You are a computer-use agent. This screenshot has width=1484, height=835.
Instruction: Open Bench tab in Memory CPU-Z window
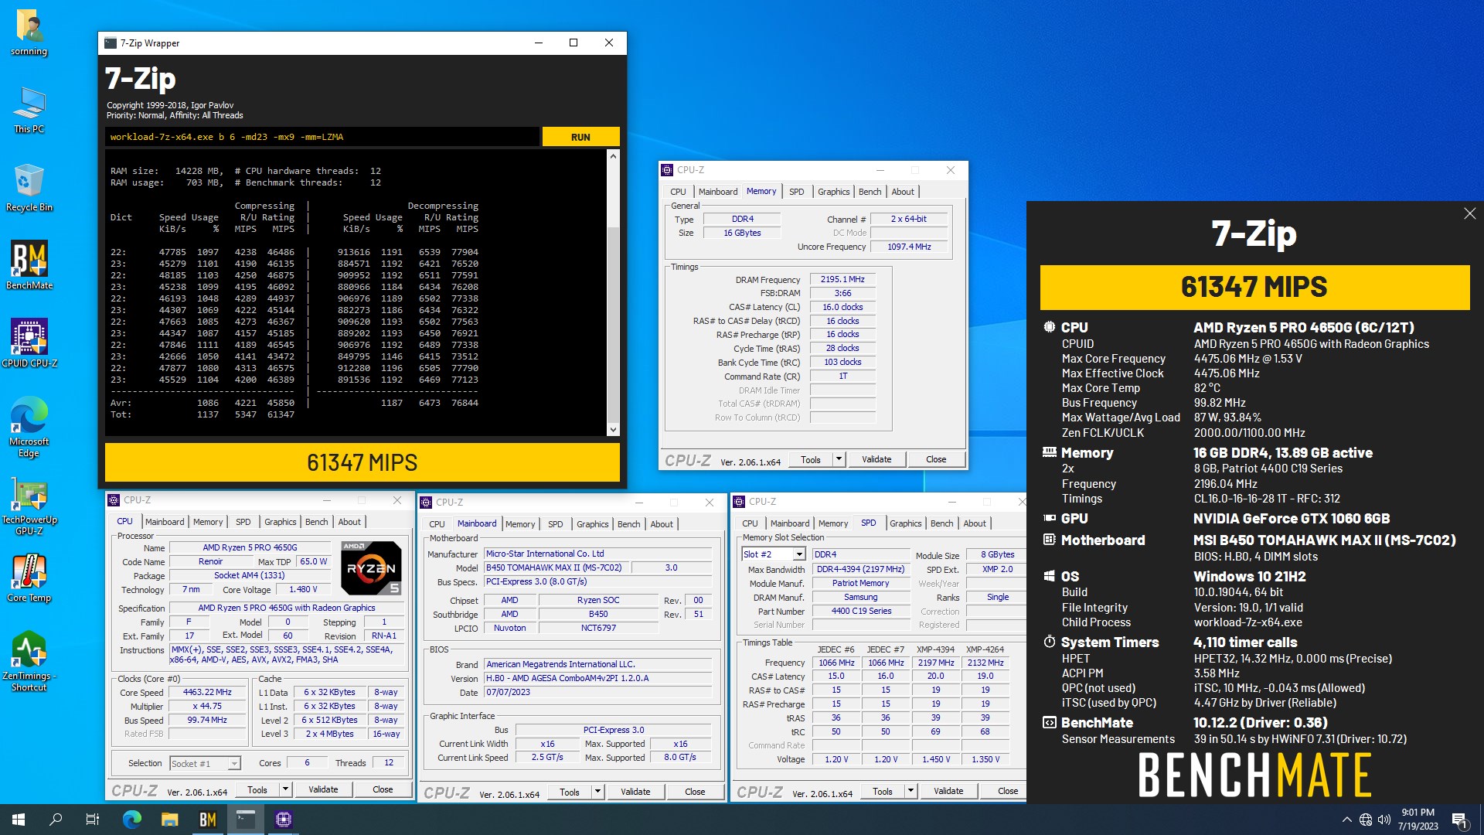(x=870, y=192)
